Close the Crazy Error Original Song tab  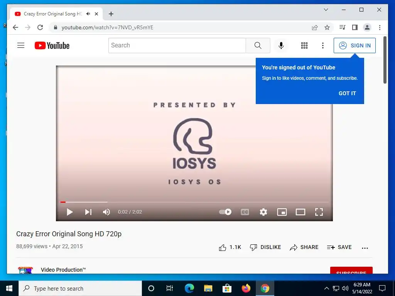click(x=96, y=14)
